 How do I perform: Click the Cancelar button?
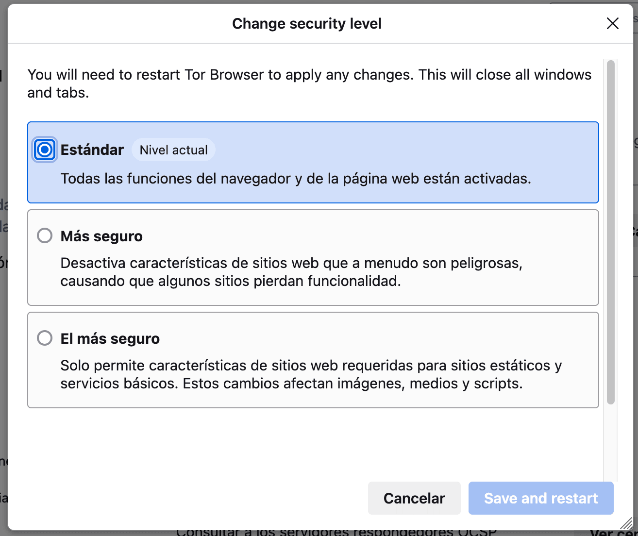(414, 498)
